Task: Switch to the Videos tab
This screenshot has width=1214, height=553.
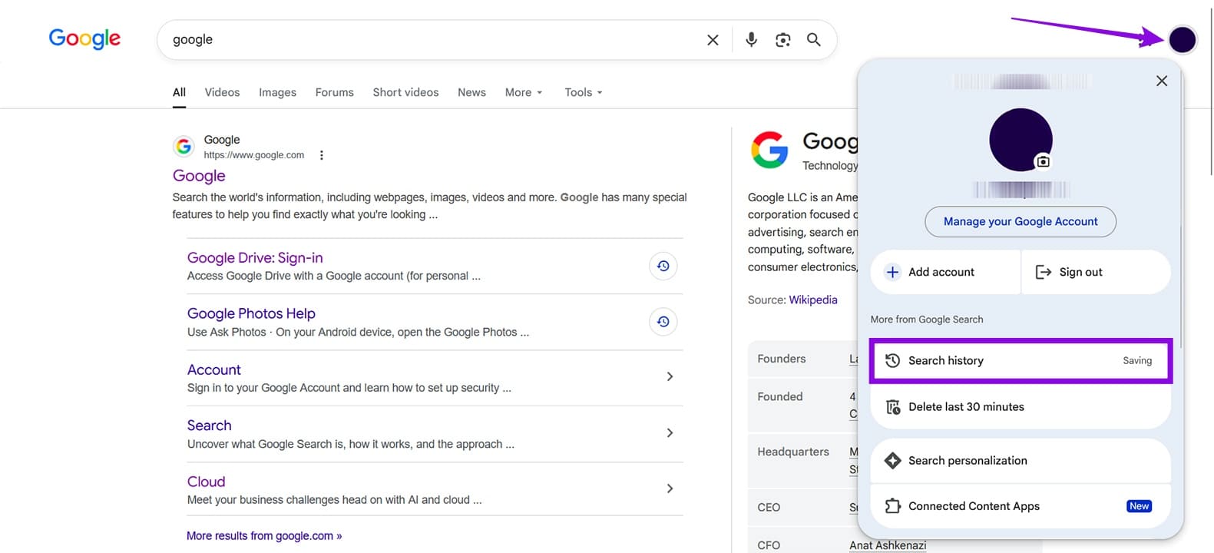Action: coord(222,92)
